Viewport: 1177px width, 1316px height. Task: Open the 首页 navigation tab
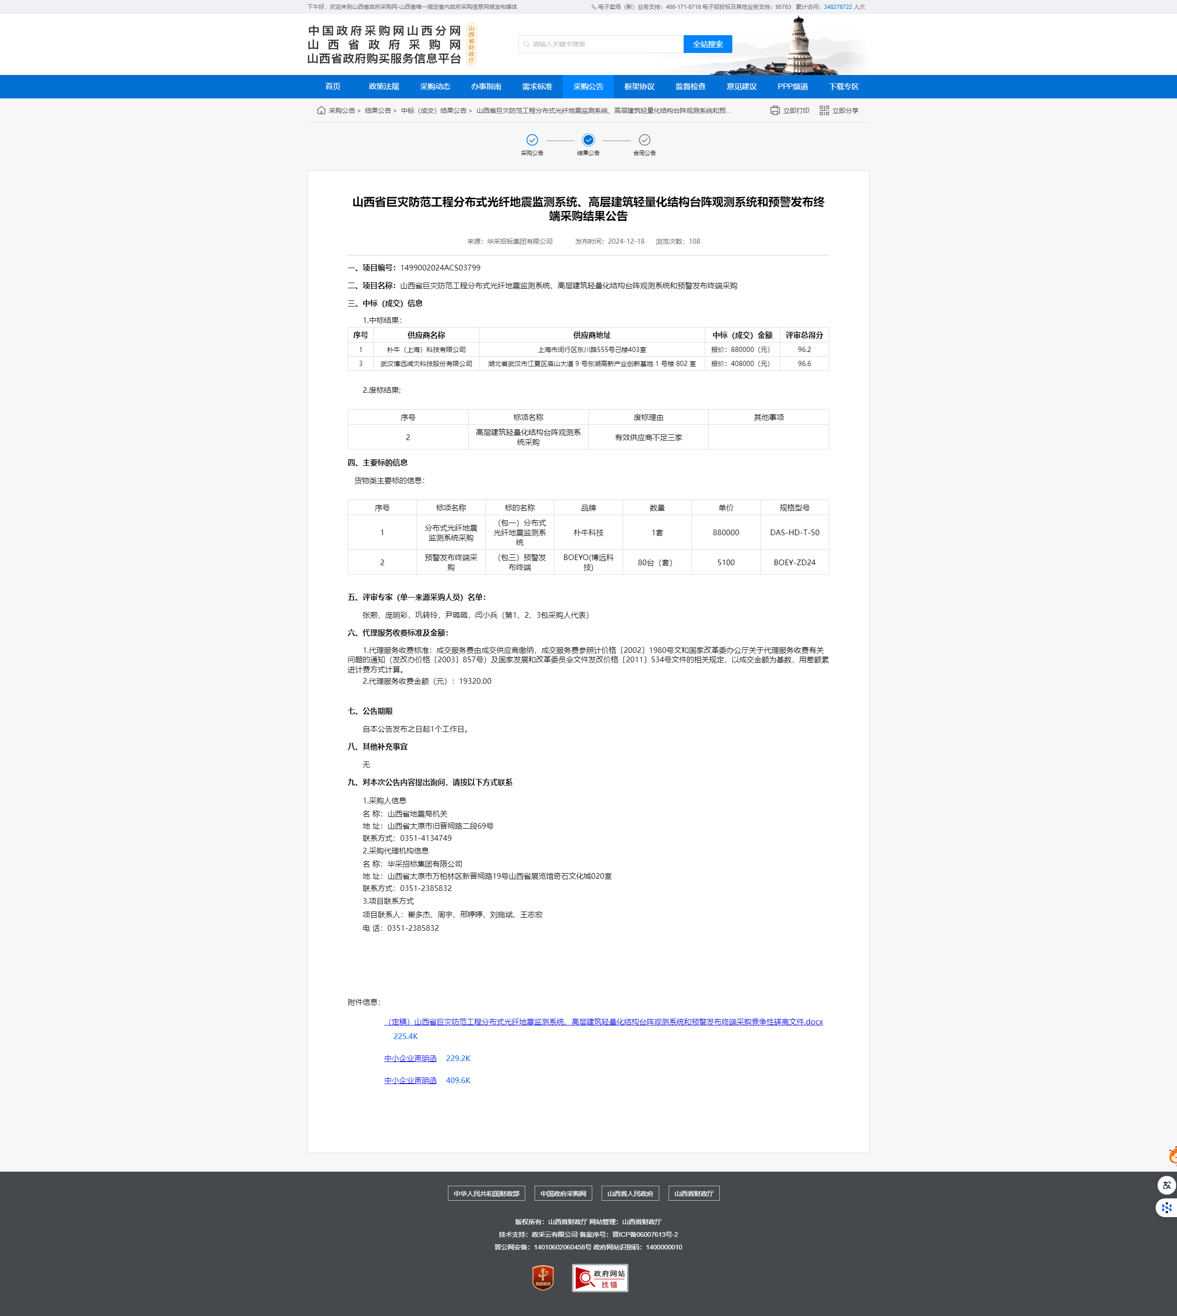point(333,87)
